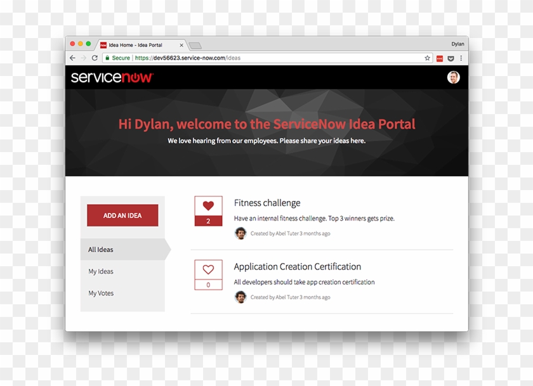Image resolution: width=533 pixels, height=386 pixels.
Task: Click the Fitness challenge description text
Action: [x=314, y=218]
